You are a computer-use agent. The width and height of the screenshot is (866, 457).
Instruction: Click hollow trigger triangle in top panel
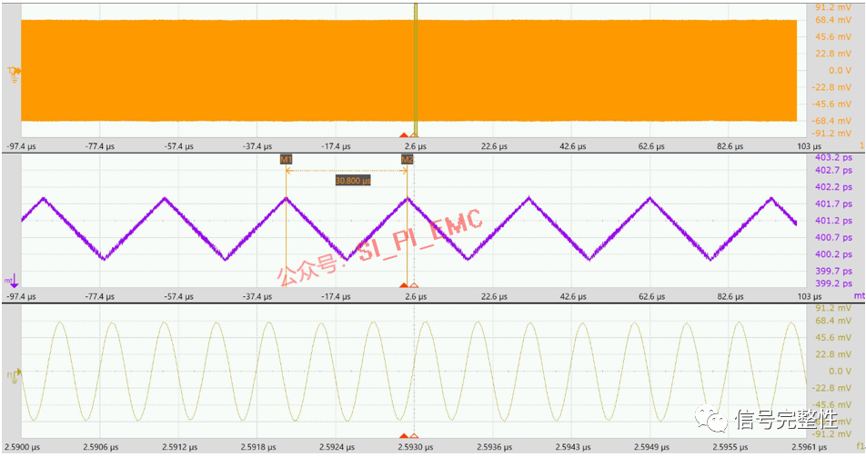(415, 134)
